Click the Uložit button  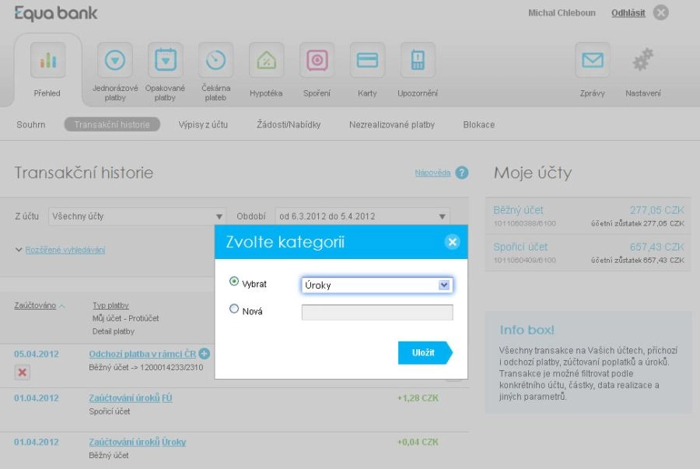pos(424,352)
